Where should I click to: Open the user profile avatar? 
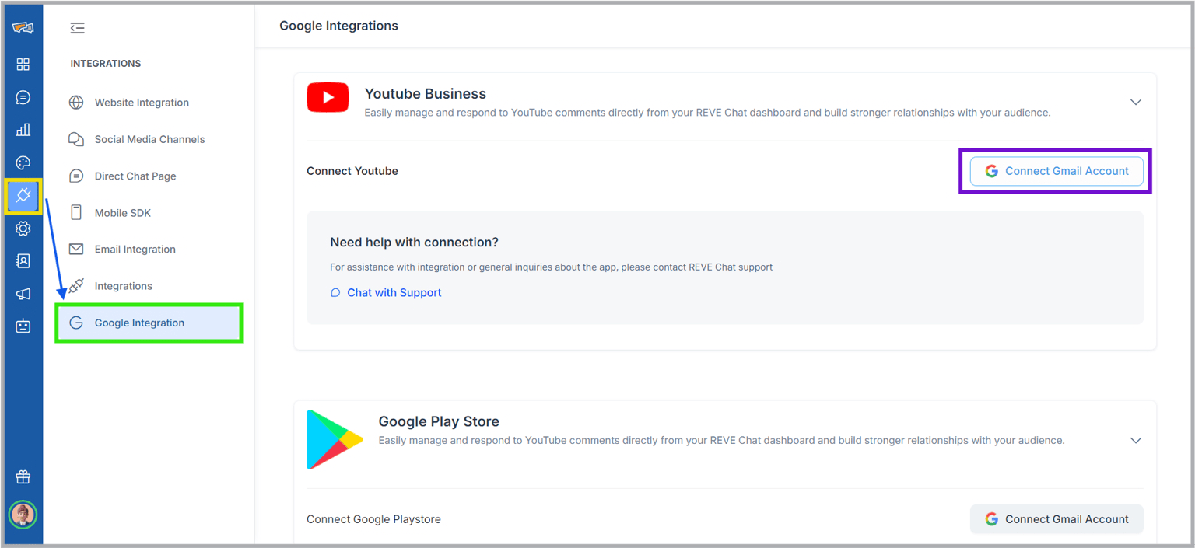[x=23, y=515]
